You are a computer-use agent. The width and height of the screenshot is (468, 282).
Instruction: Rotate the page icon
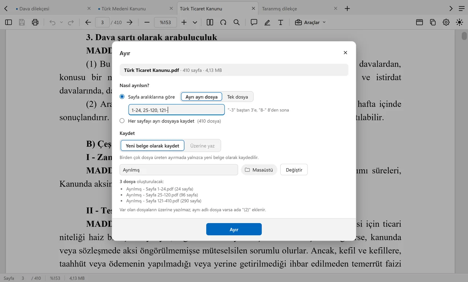[223, 22]
